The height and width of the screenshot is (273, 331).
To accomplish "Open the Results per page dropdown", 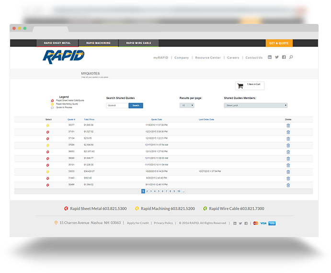I will click(x=187, y=105).
